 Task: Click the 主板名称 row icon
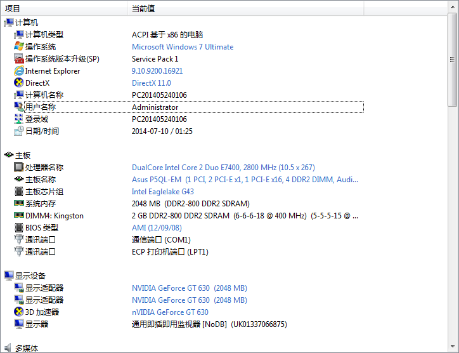19,179
